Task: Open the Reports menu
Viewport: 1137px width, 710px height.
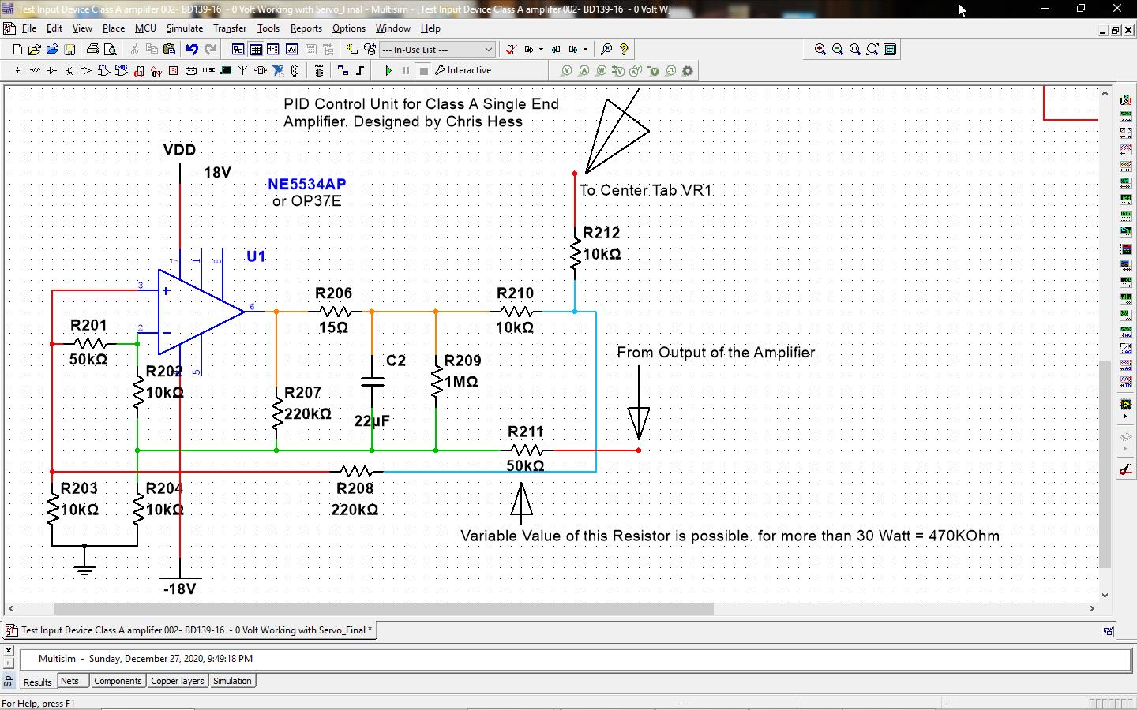Action: (x=306, y=28)
